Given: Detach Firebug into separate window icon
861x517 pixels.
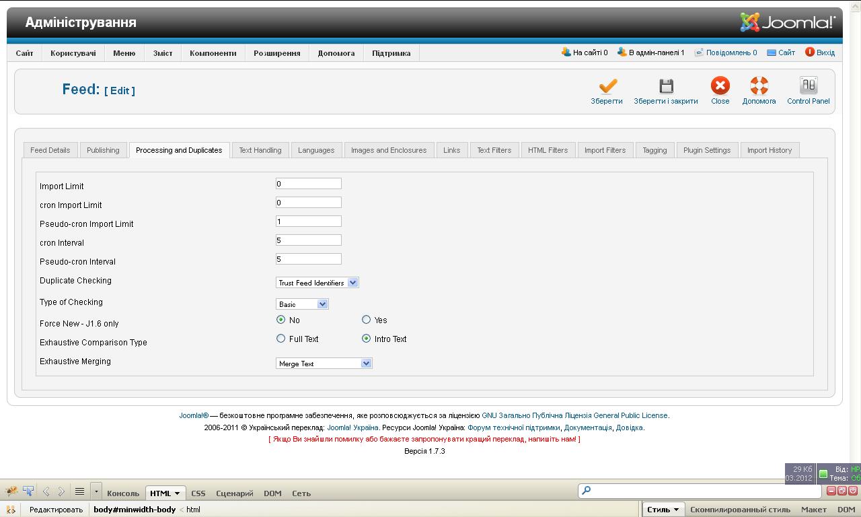Looking at the screenshot, I should click(x=842, y=491).
